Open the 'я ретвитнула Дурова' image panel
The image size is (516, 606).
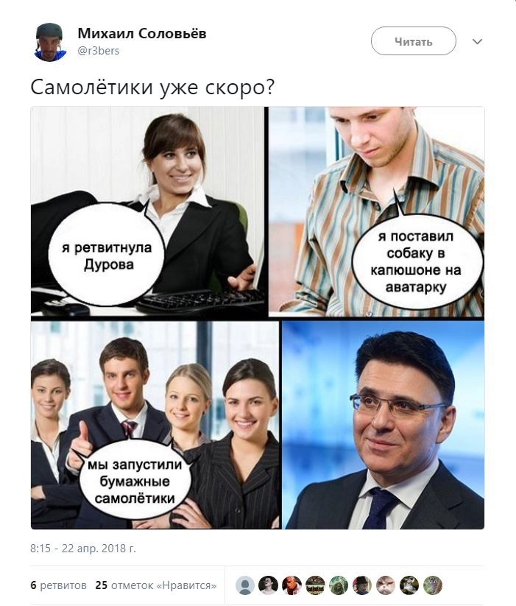click(x=147, y=212)
